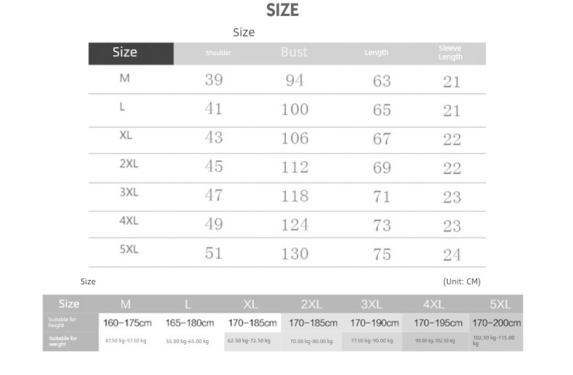Click the 55.00 kg-65.00 kg weight cell
Screen dimensions: 573x375
187,341
